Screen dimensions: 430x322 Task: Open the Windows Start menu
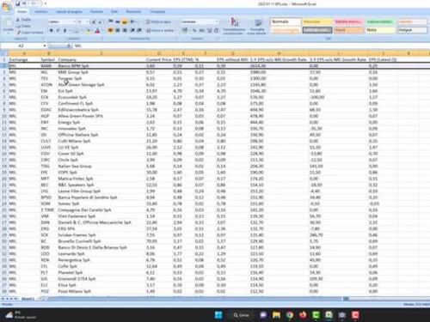click(218, 315)
